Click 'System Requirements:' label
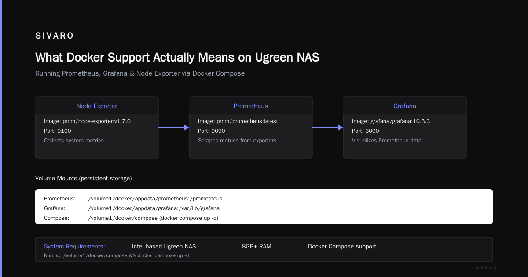The width and height of the screenshot is (528, 277). click(74, 246)
